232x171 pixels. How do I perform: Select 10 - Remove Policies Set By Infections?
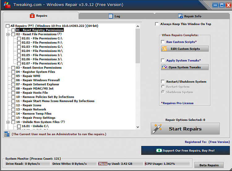tap(45, 97)
